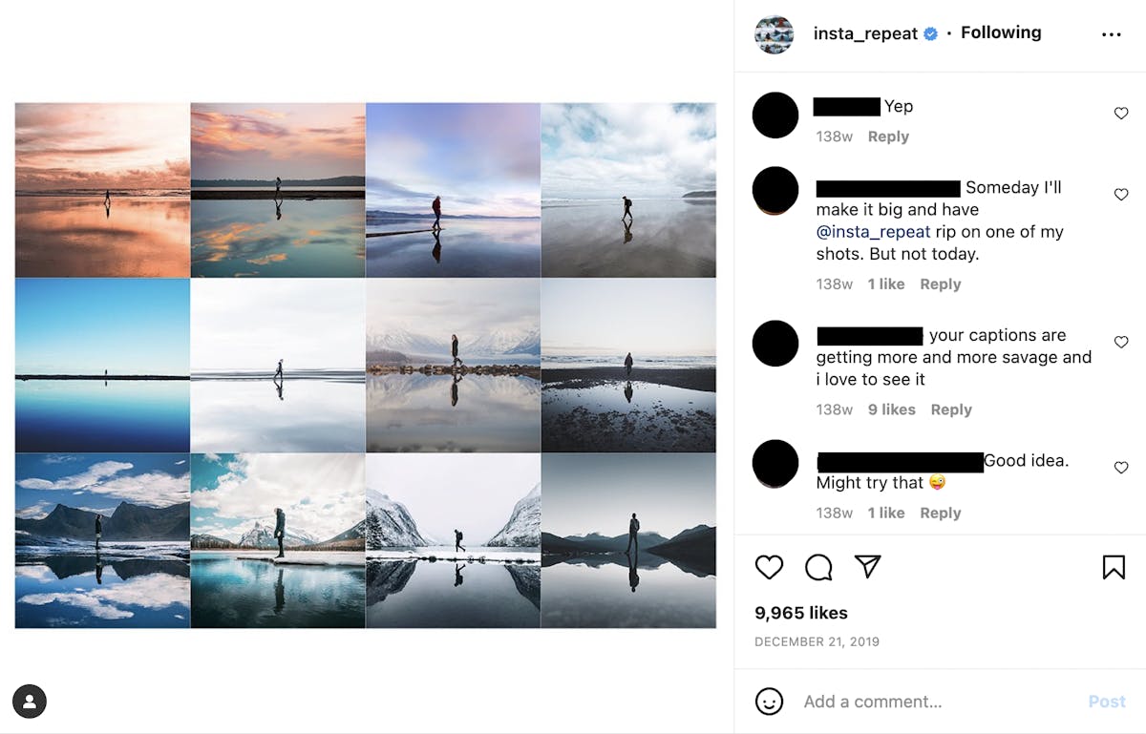Like the post using the heart icon
Screen dimensions: 1146x734
click(769, 567)
